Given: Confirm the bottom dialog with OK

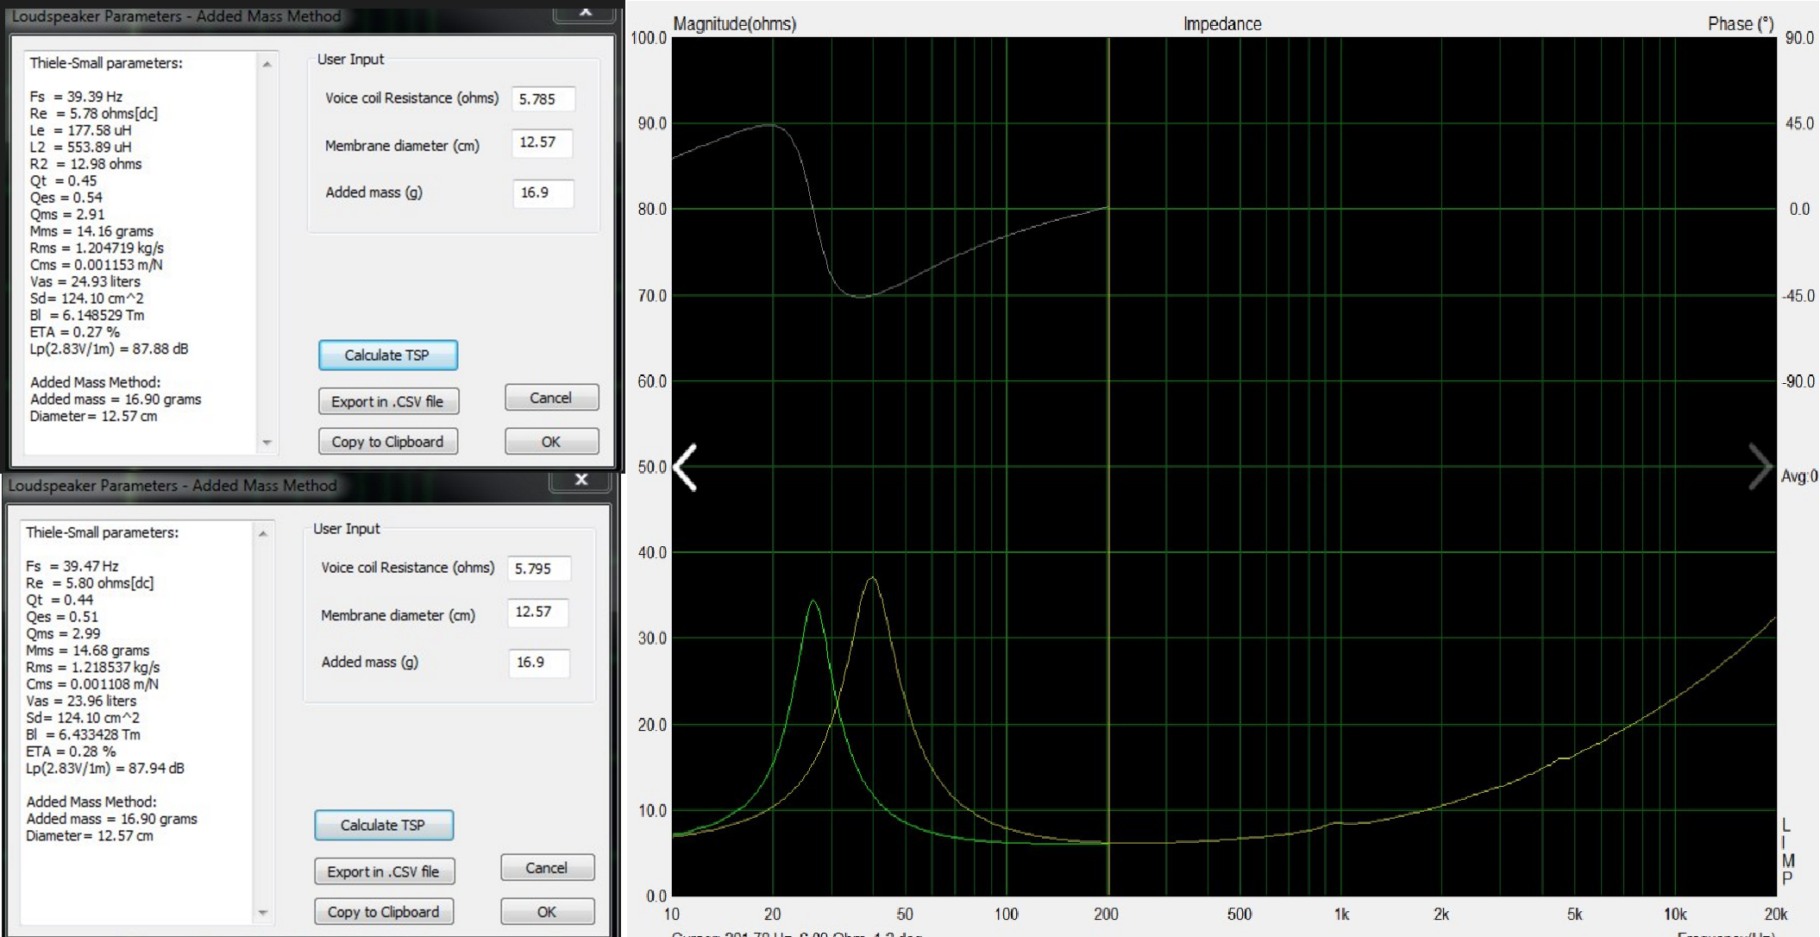Looking at the screenshot, I should point(547,912).
